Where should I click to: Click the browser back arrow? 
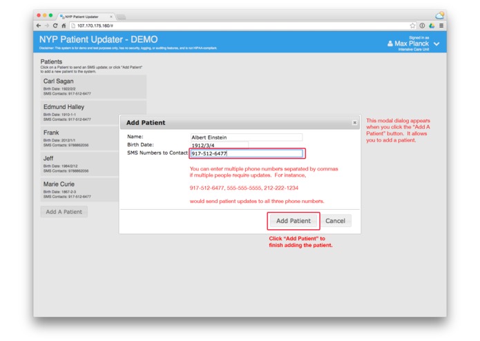tap(39, 26)
